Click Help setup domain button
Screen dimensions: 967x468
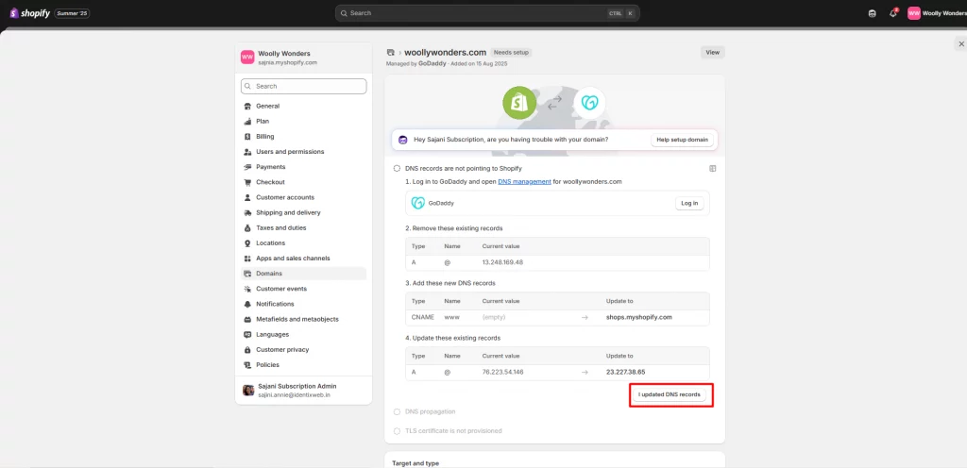tap(682, 140)
